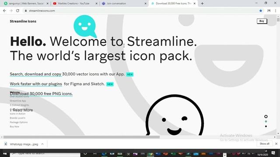The width and height of the screenshot is (280, 157).
Task: Open the Work faster with our plugins link
Action: [x=36, y=84]
